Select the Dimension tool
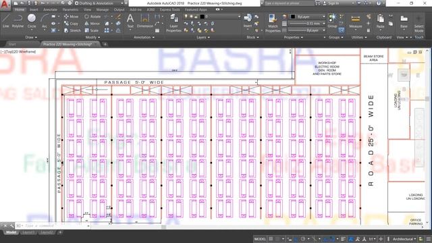The image size is (432, 243). (145, 21)
